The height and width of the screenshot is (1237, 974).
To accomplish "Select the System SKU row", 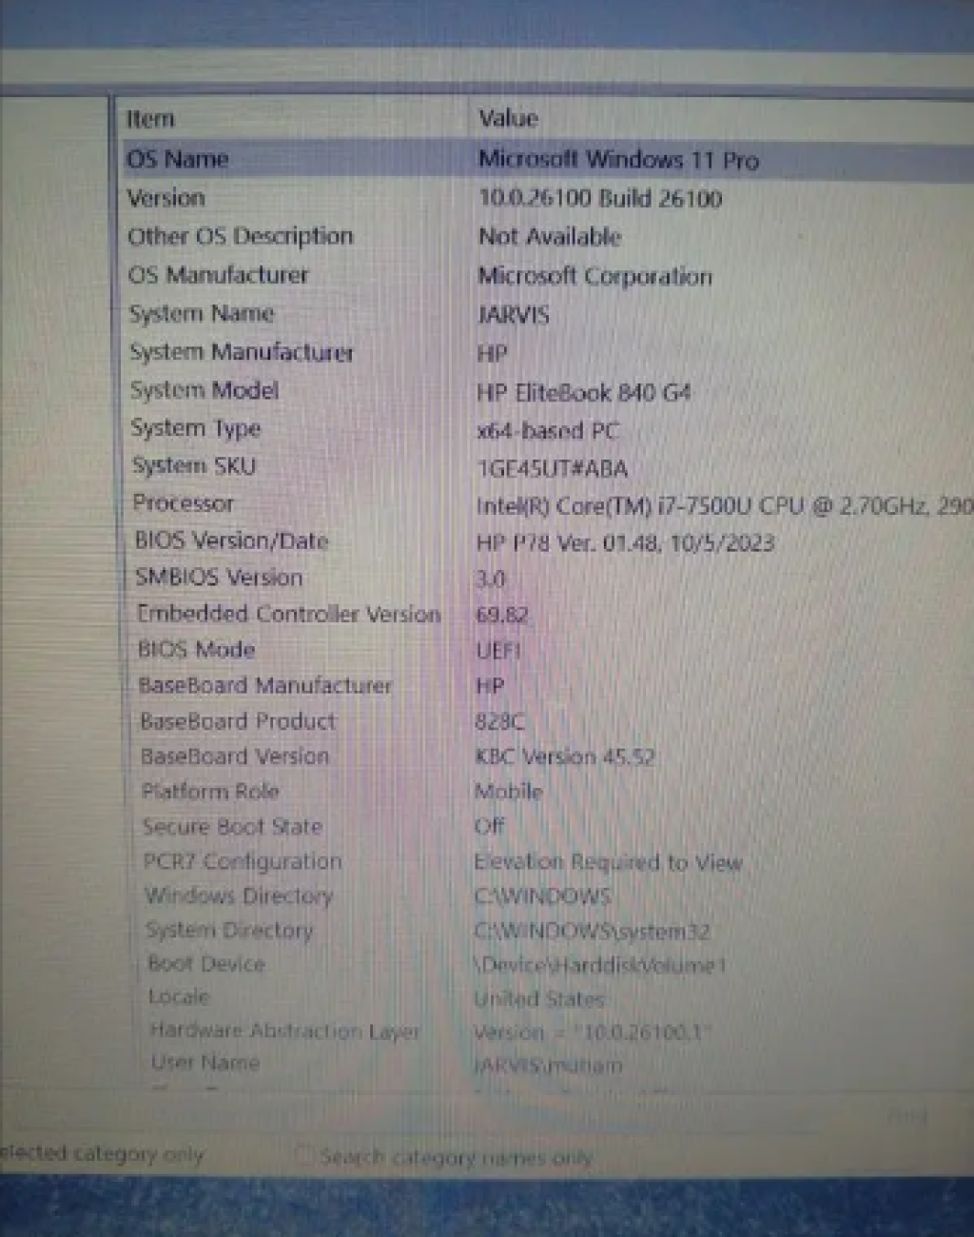I will pos(194,465).
